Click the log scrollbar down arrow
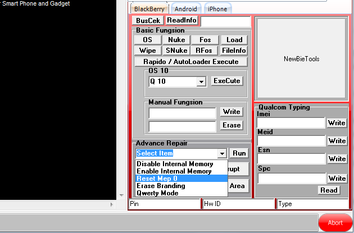Screen dimensions: 354x233 point(121,195)
